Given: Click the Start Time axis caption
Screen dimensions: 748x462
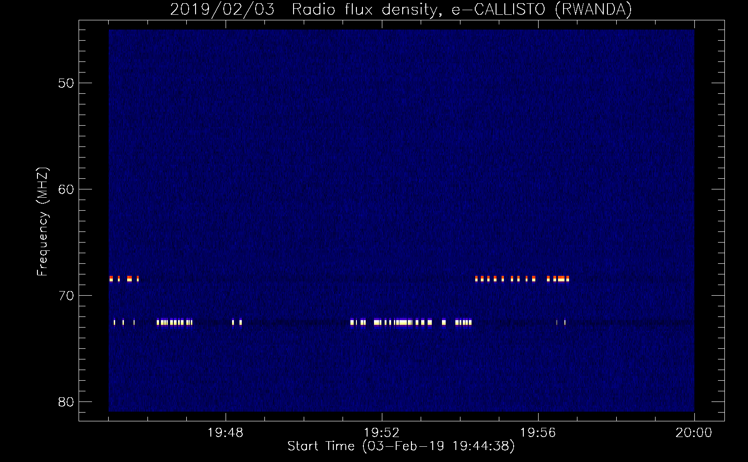Looking at the screenshot, I should coord(401,446).
